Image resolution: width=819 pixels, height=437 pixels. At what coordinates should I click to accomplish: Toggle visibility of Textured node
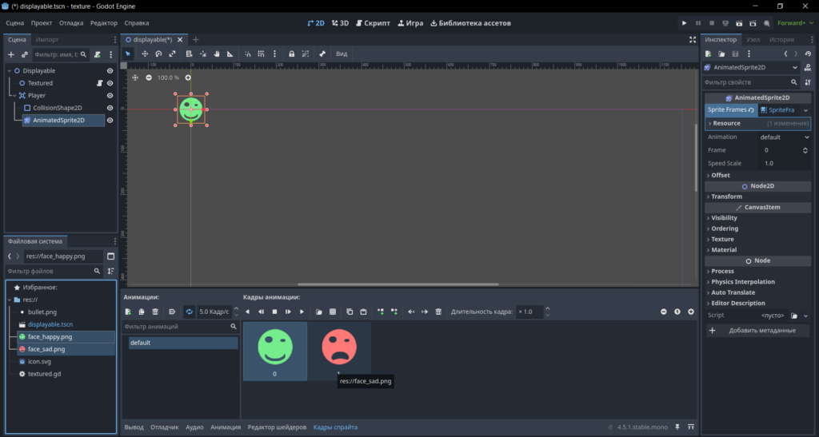pyautogui.click(x=110, y=83)
